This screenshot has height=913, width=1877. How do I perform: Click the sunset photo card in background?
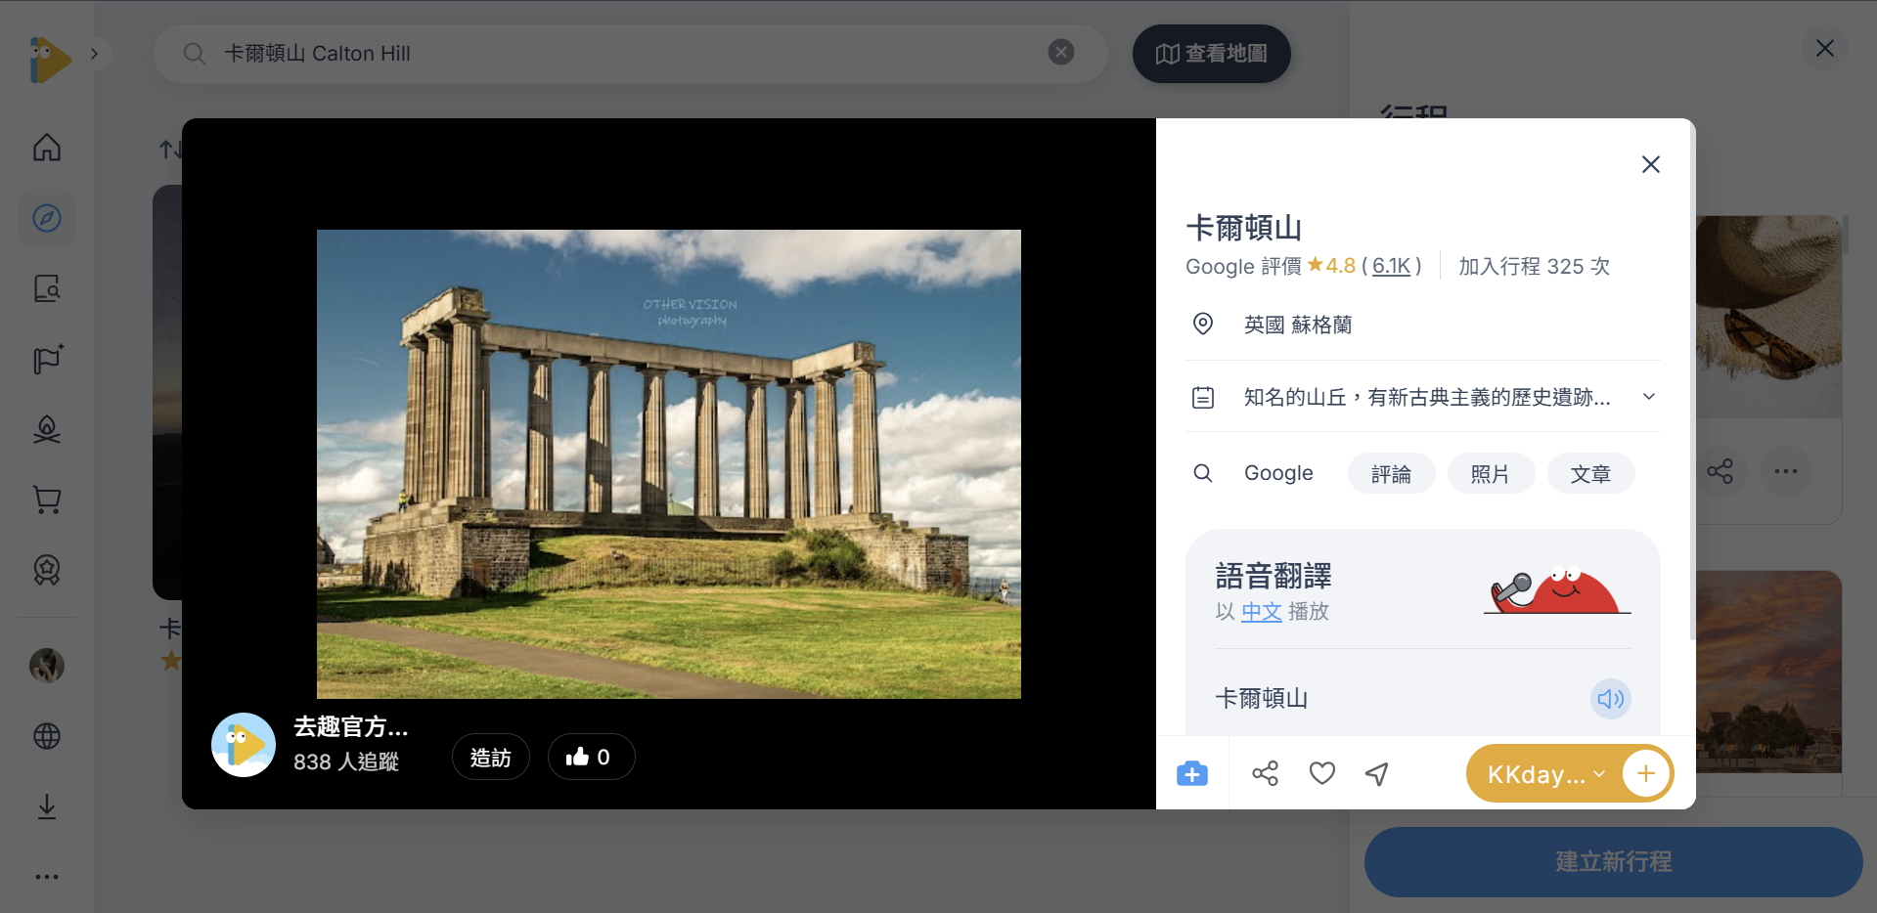coord(1768,673)
